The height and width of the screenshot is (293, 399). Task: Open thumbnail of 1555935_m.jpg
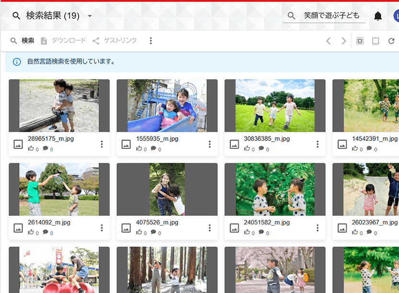(x=167, y=106)
